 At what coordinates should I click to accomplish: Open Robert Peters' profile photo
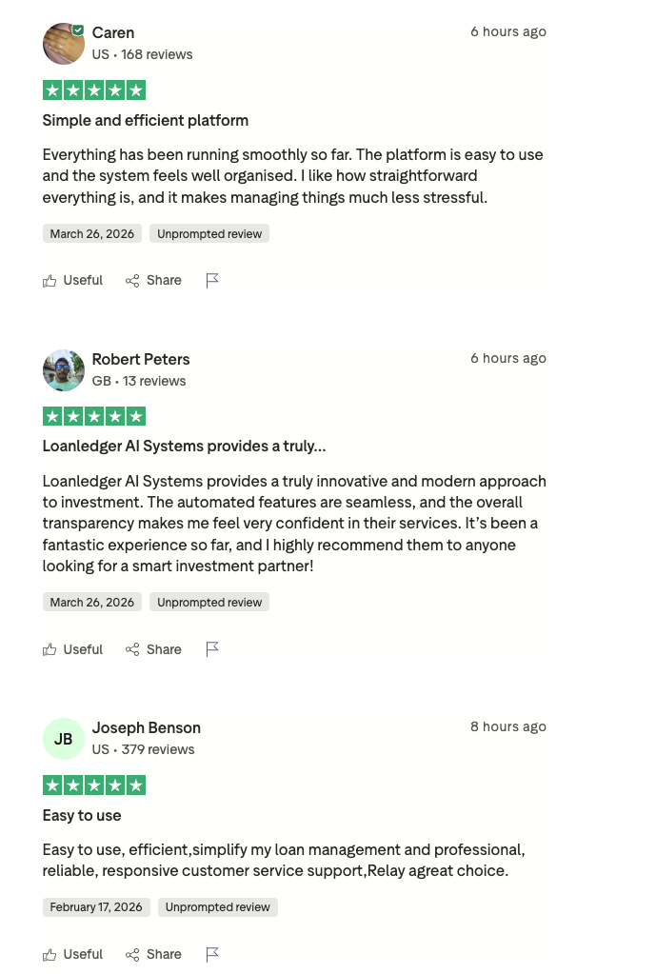pos(64,370)
